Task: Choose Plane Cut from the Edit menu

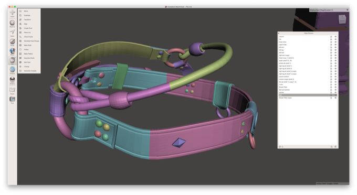Action: coord(27,32)
